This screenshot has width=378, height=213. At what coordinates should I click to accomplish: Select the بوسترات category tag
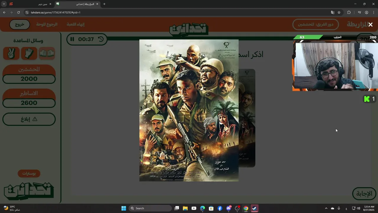click(x=29, y=174)
